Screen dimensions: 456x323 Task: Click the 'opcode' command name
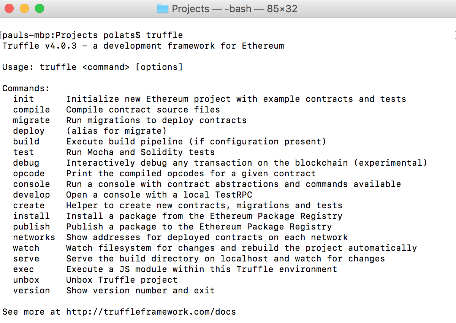pos(29,174)
